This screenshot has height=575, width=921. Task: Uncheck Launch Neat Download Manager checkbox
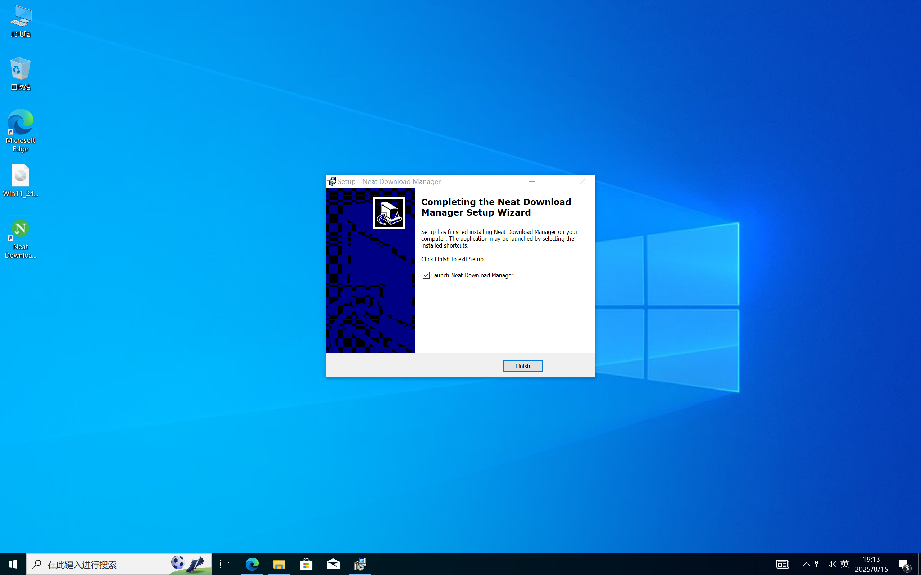click(x=426, y=275)
